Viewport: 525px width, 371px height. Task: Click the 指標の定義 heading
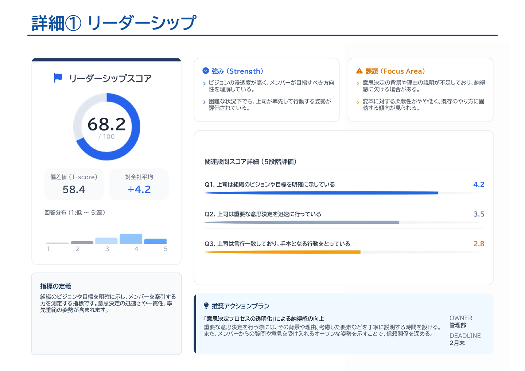[x=56, y=286]
